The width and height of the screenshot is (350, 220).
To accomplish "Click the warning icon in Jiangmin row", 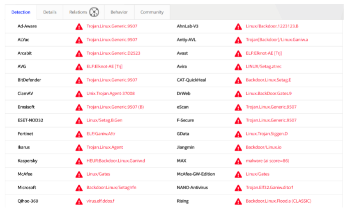I will 238,148.
